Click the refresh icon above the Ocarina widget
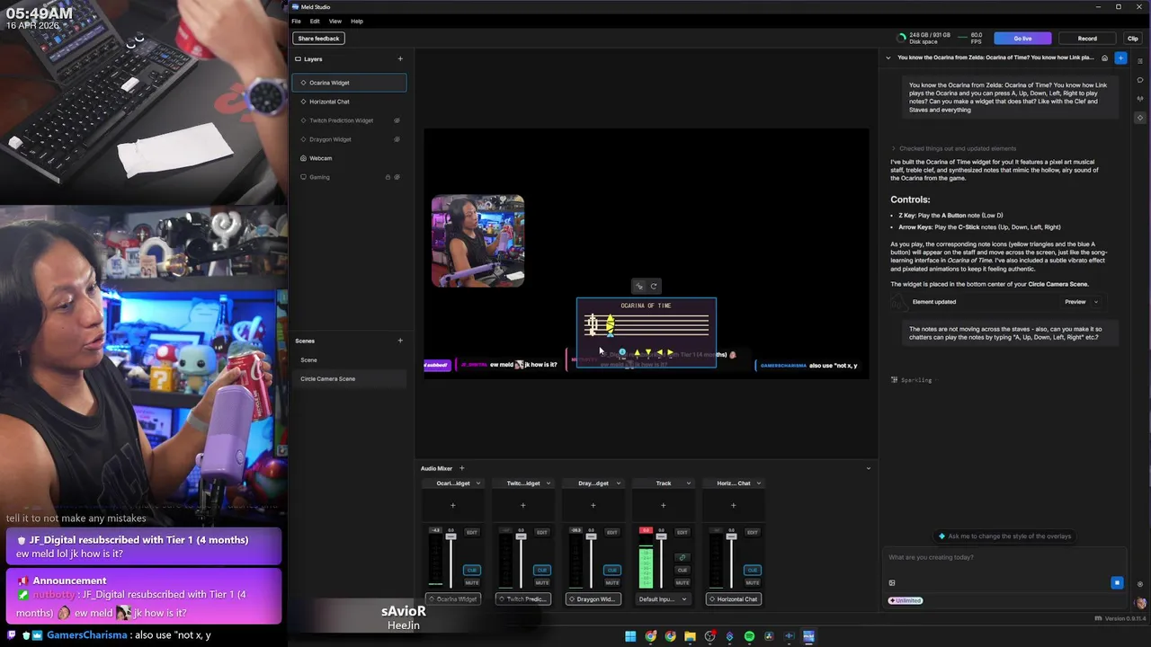The width and height of the screenshot is (1151, 647). coord(654,287)
